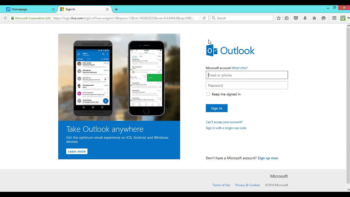The image size is (350, 197).
Task: Click the green McAfee extension icon
Action: [x=343, y=18]
